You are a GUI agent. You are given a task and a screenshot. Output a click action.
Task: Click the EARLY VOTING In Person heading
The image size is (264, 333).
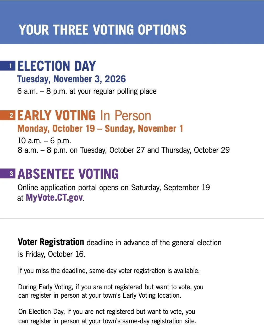84,116
